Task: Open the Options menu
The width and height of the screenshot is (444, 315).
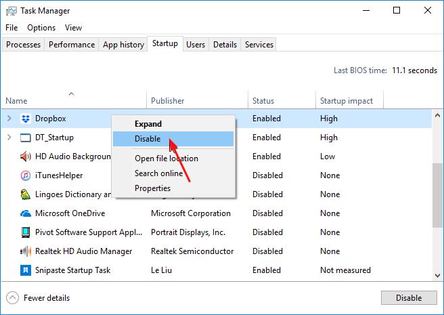Action: (41, 28)
